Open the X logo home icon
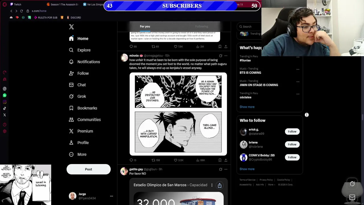The height and width of the screenshot is (205, 364). 71,27
